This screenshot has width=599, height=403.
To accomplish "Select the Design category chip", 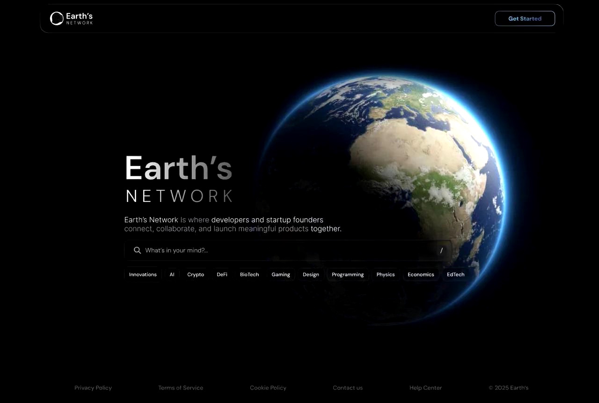I will click(x=311, y=274).
